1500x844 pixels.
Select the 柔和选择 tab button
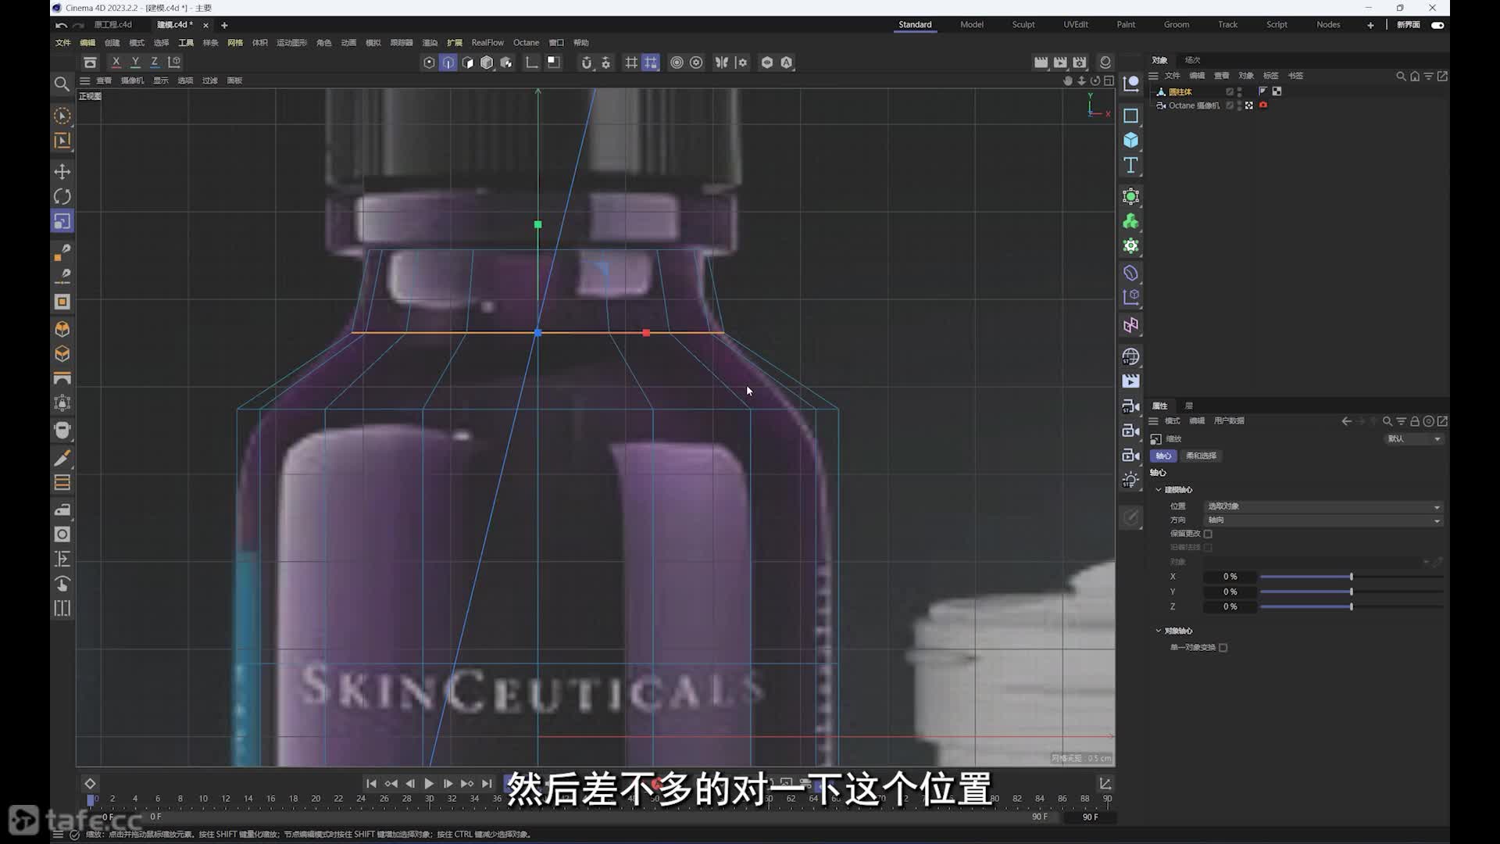click(1201, 456)
